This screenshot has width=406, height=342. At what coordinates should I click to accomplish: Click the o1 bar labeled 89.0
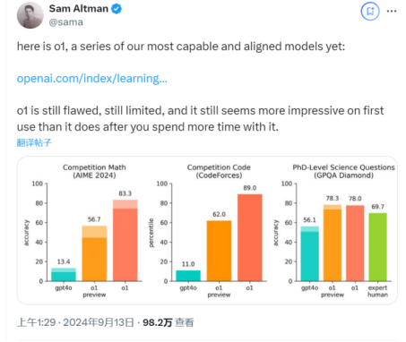pos(250,237)
